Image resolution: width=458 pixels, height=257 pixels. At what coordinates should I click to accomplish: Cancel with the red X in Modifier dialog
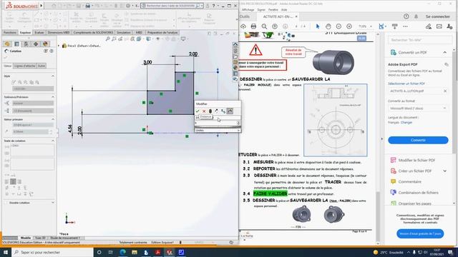204,111
